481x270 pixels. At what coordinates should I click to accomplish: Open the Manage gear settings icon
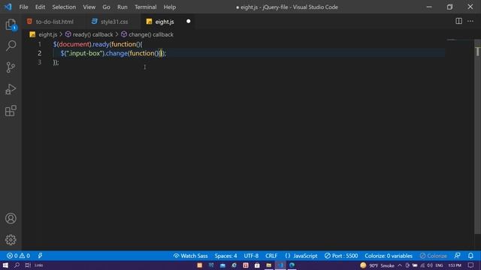(x=11, y=240)
